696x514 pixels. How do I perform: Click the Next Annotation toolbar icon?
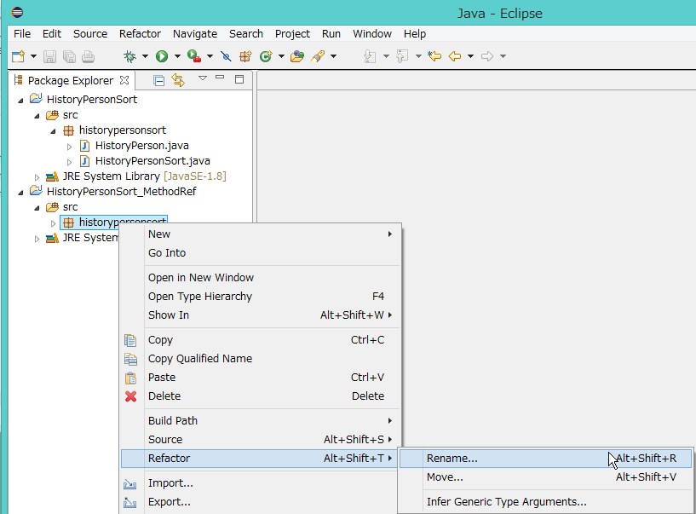coord(370,56)
